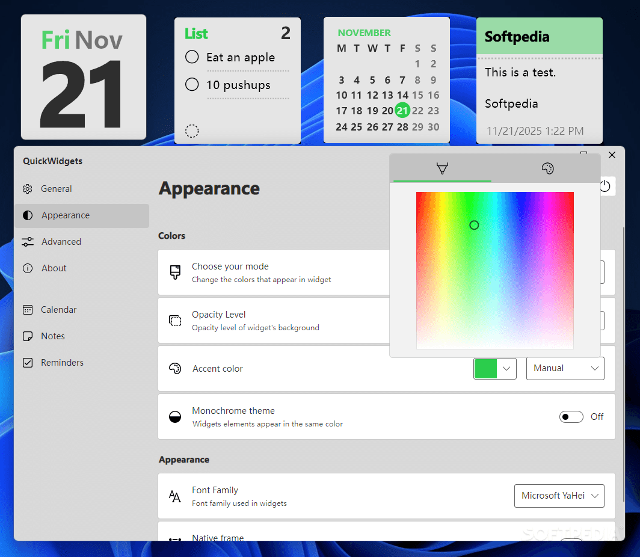Image resolution: width=640 pixels, height=557 pixels.
Task: Check off the Eat an apple task
Action: point(192,57)
